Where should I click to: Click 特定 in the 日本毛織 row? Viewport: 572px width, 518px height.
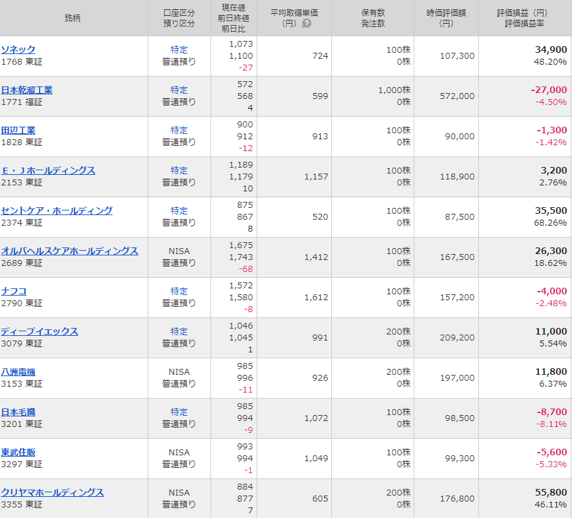179,412
